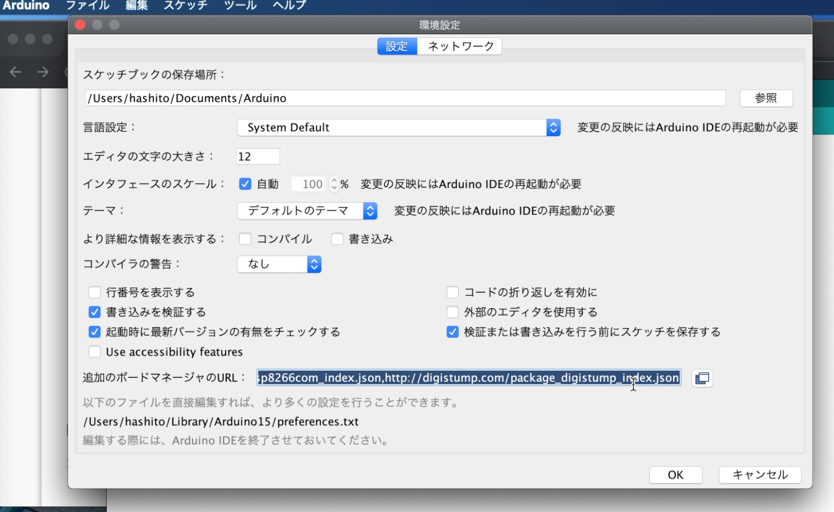Open the compiler warnings dropdown (なし)
834x512 pixels.
pos(279,264)
